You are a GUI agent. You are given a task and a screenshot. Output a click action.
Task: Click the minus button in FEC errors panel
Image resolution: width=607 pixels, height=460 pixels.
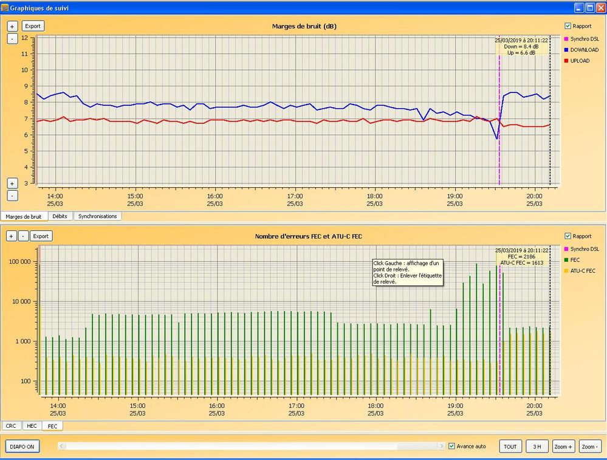coord(23,236)
